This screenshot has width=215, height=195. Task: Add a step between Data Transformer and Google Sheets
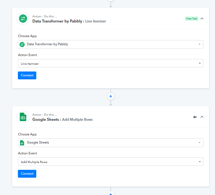tap(111, 96)
